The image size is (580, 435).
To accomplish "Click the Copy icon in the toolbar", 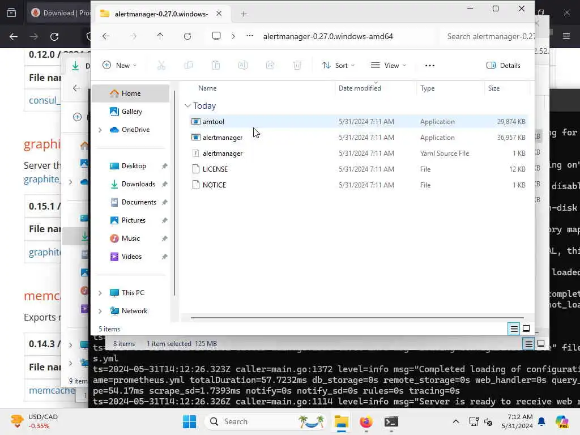I will (x=189, y=66).
